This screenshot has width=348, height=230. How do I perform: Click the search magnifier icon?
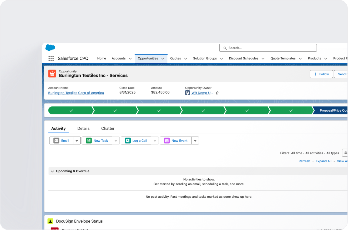pos(225,48)
